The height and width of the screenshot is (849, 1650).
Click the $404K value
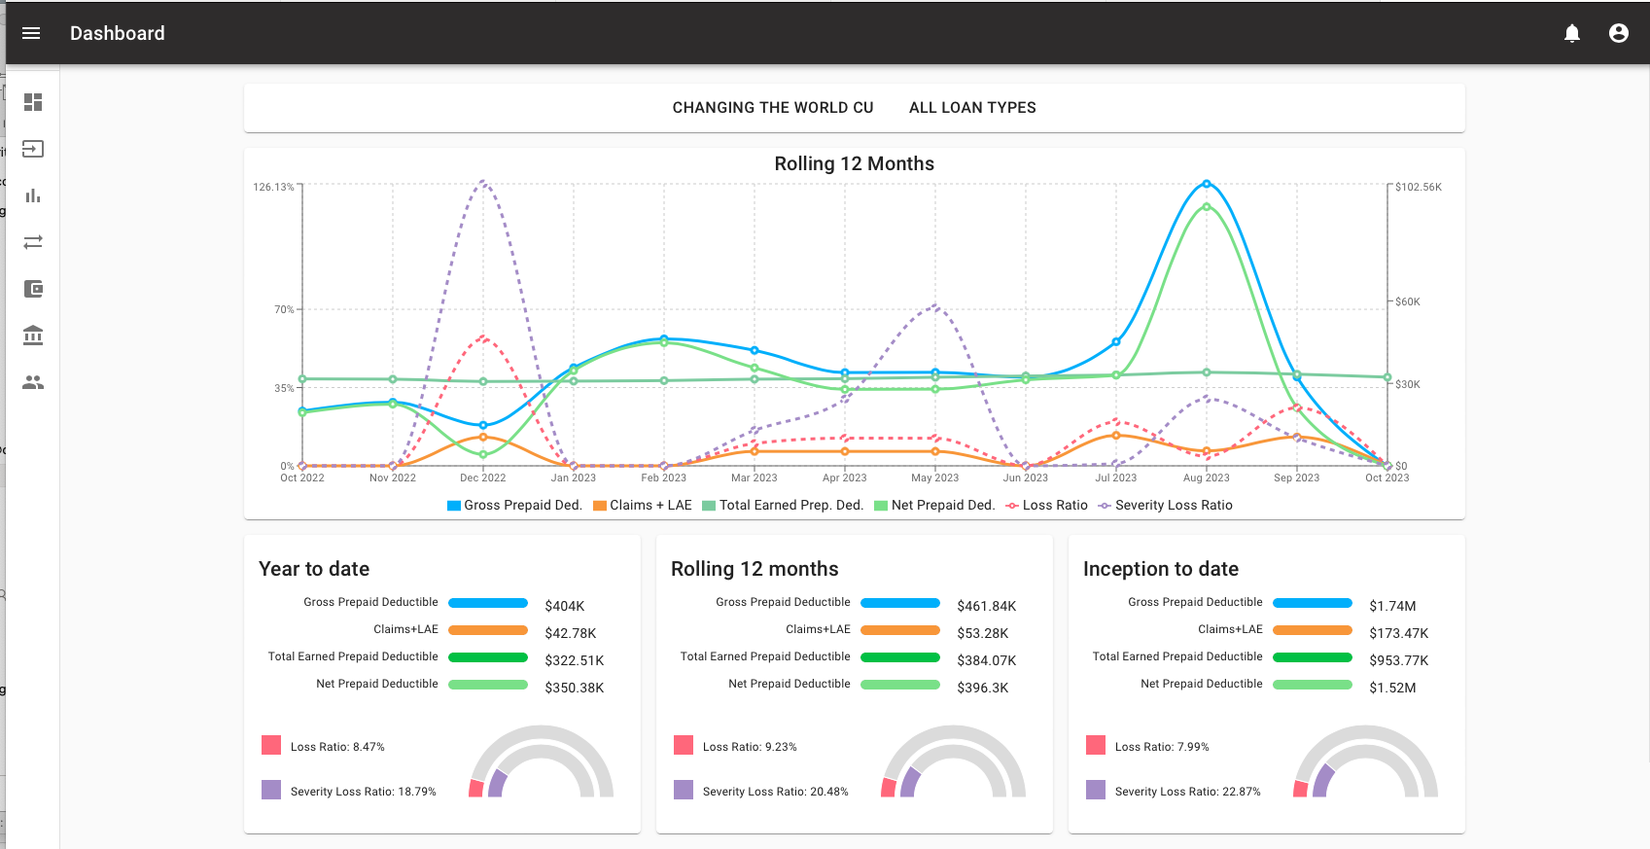pos(565,606)
